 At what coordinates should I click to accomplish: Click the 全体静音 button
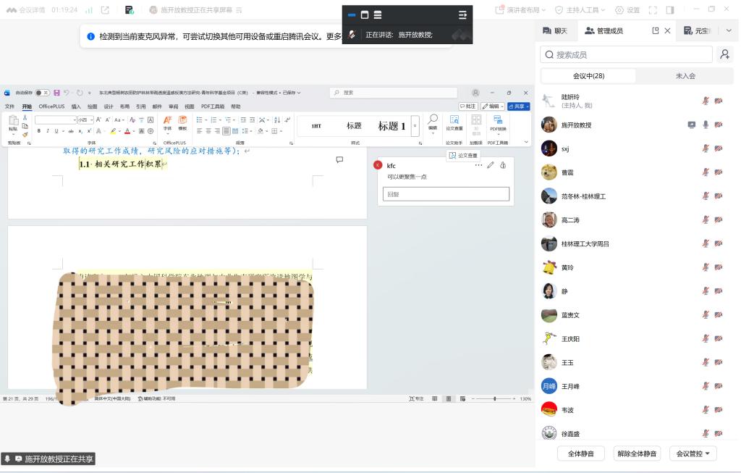580,453
